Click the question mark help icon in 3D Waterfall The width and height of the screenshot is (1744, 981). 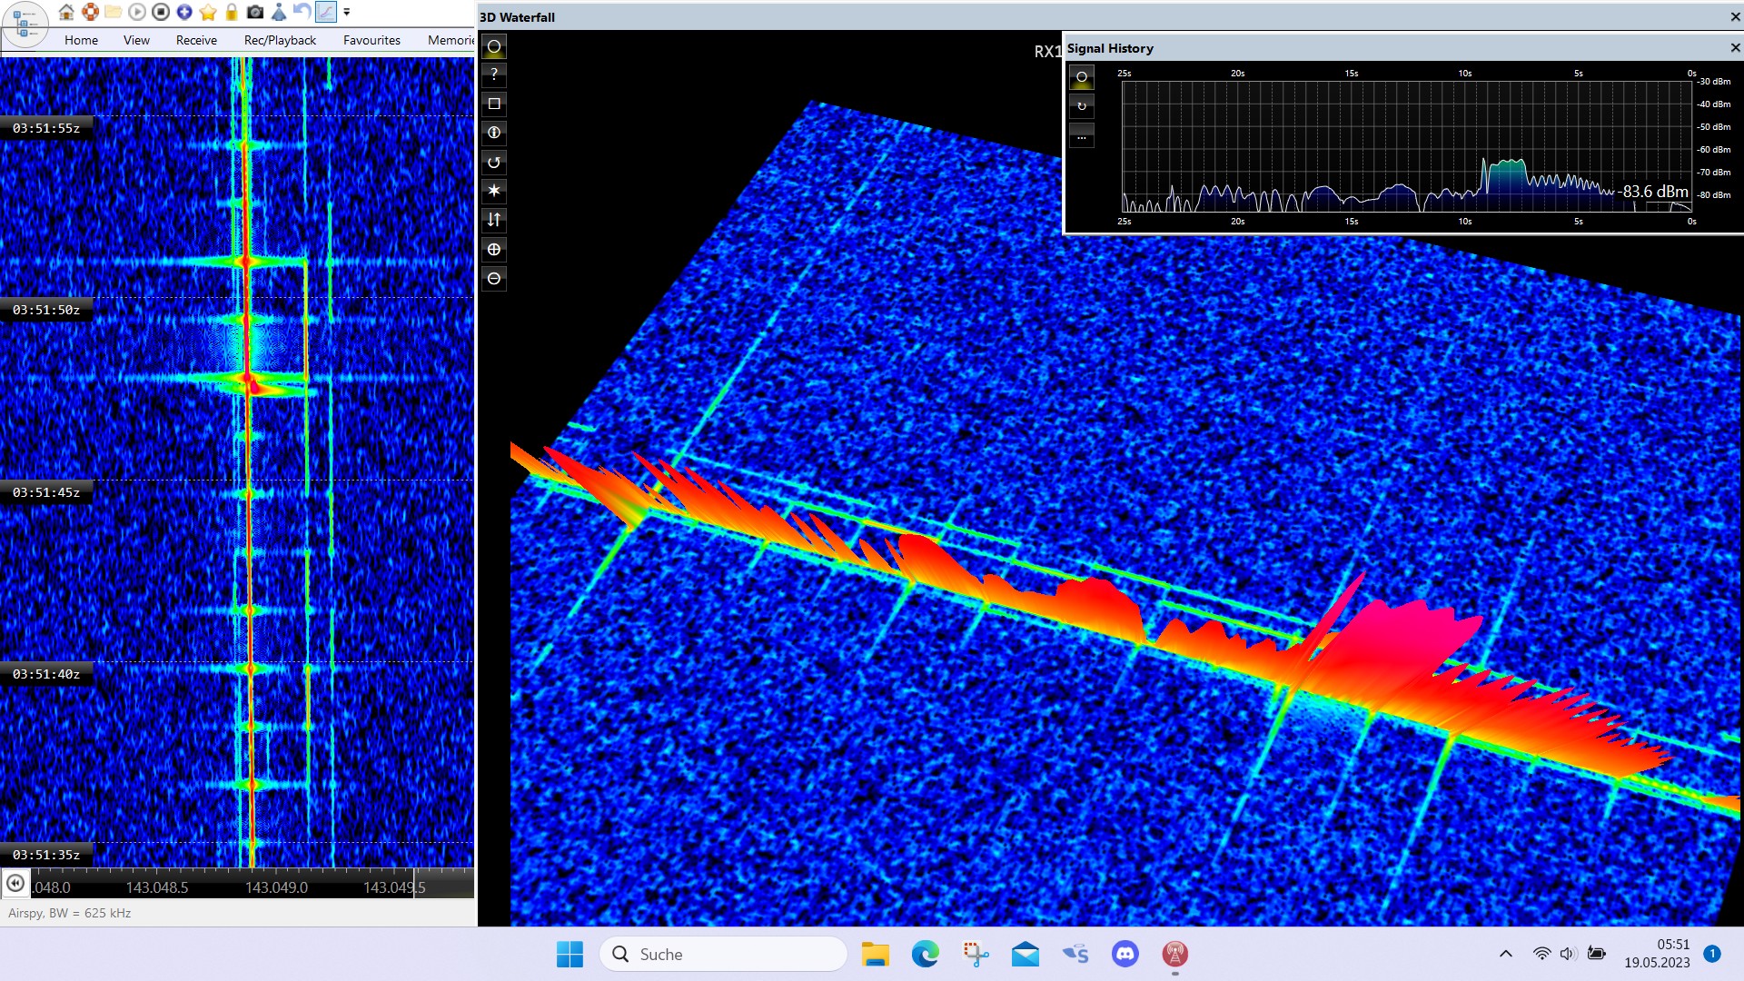494,74
